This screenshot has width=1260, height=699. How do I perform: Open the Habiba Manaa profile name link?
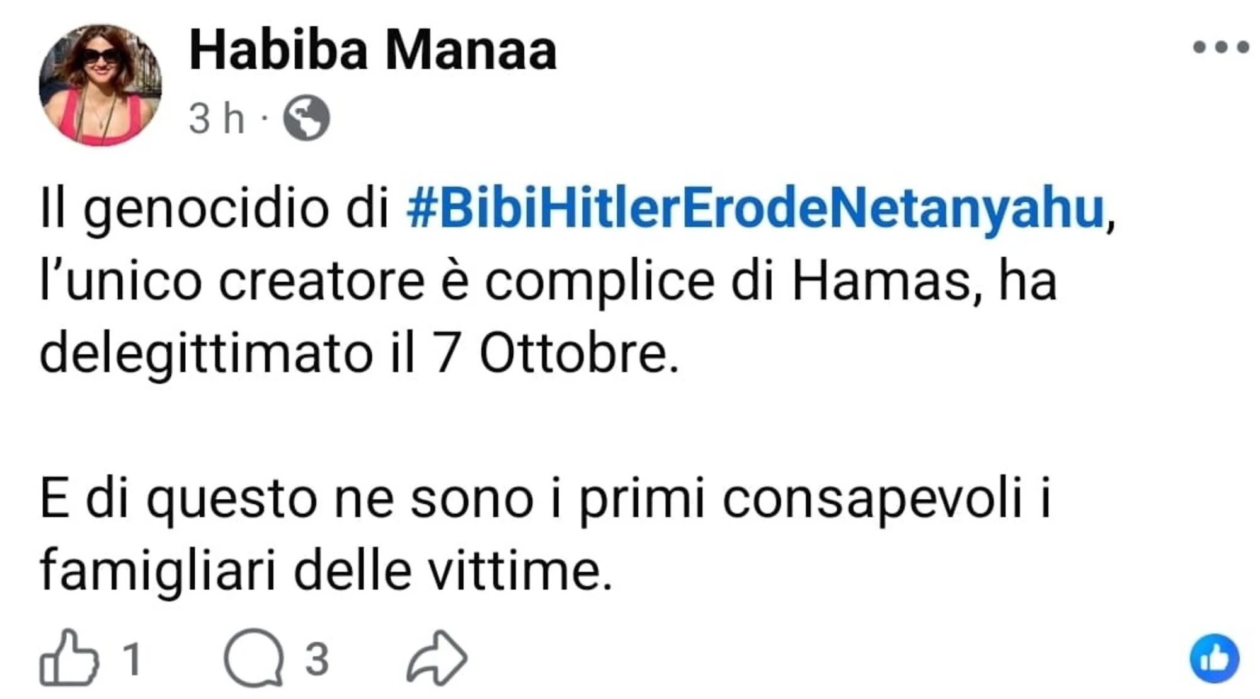pyautogui.click(x=373, y=50)
